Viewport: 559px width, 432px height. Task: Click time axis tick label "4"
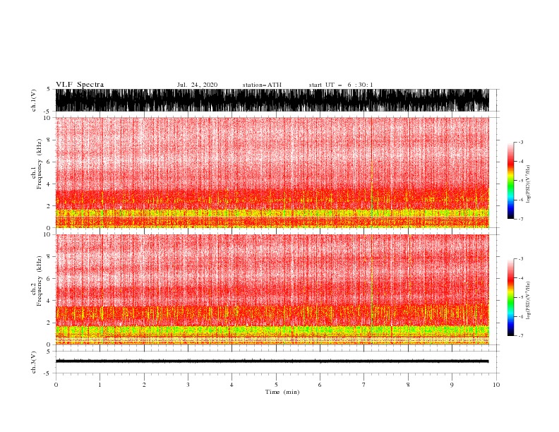point(232,385)
